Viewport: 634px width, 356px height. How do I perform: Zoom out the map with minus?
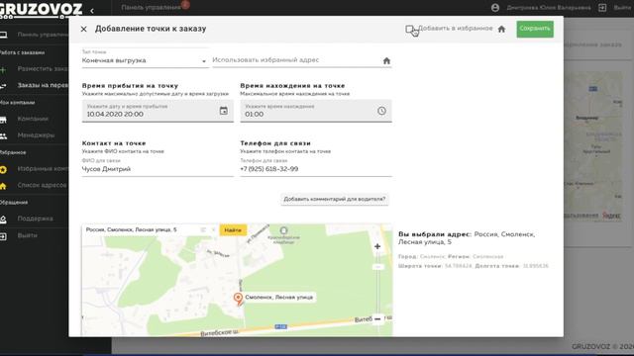[377, 318]
